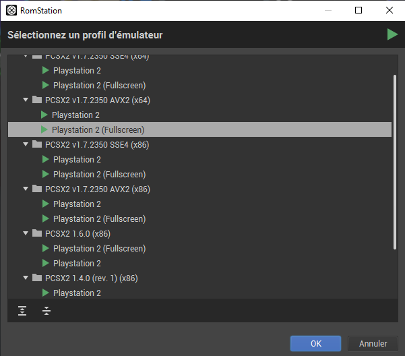Collapse the PCSX2 v1.7.2350 AVX2 (x64) node

(x=26, y=100)
